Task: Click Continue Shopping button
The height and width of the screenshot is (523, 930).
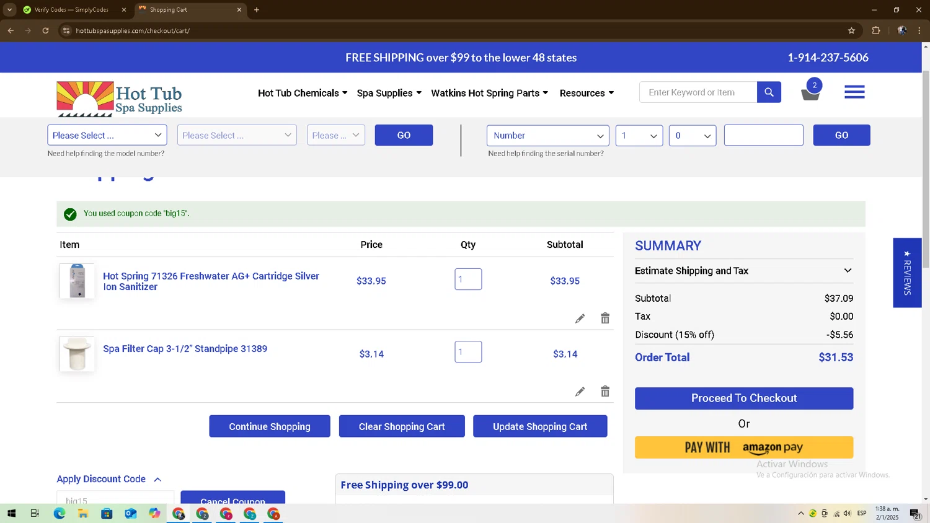Action: pos(270,426)
